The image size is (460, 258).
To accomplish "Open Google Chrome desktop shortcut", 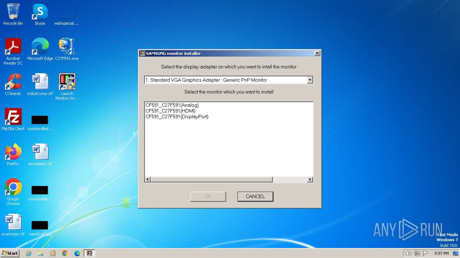I will [x=13, y=192].
